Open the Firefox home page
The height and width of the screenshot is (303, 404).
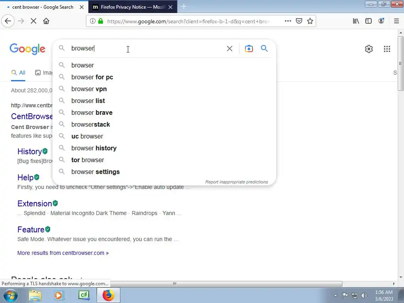pyautogui.click(x=46, y=21)
